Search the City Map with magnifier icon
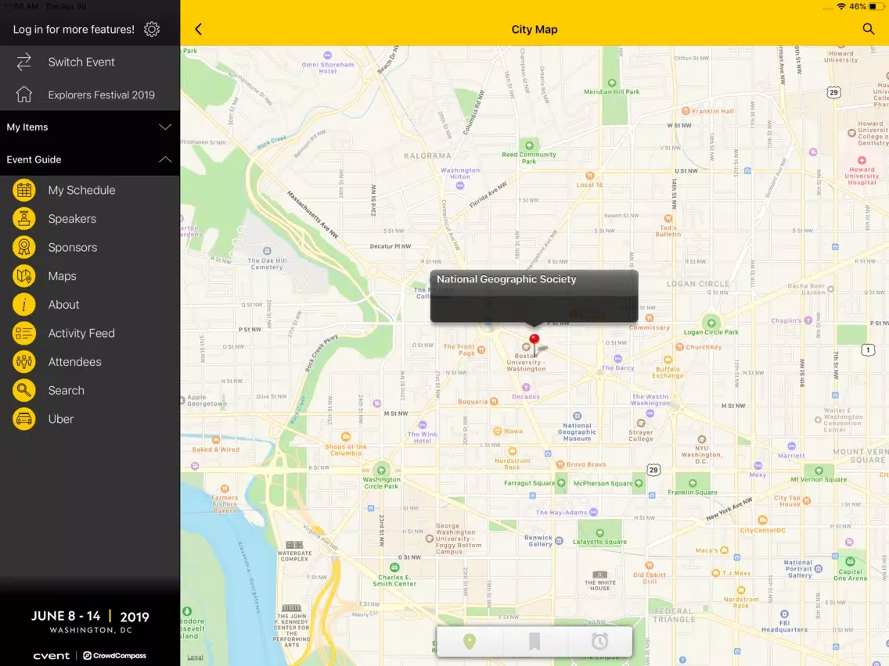 tap(868, 29)
